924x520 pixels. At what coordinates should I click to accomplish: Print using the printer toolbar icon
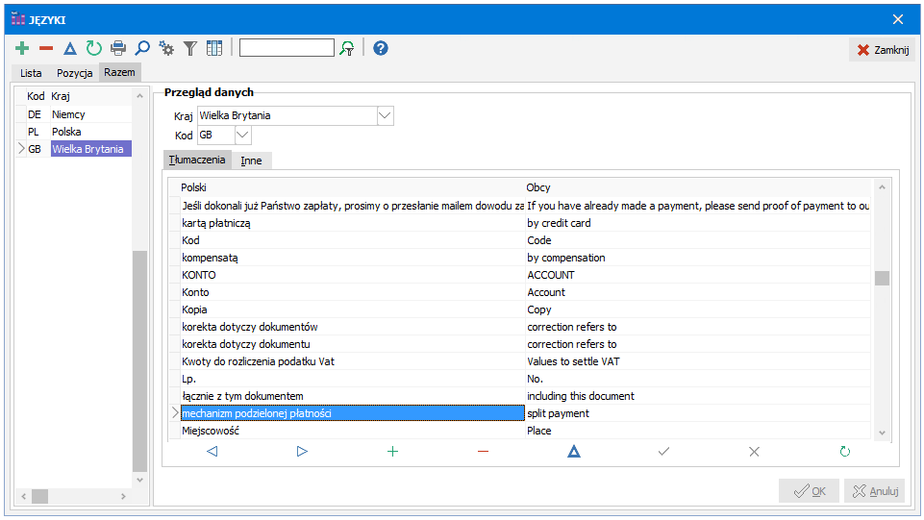pyautogui.click(x=118, y=48)
